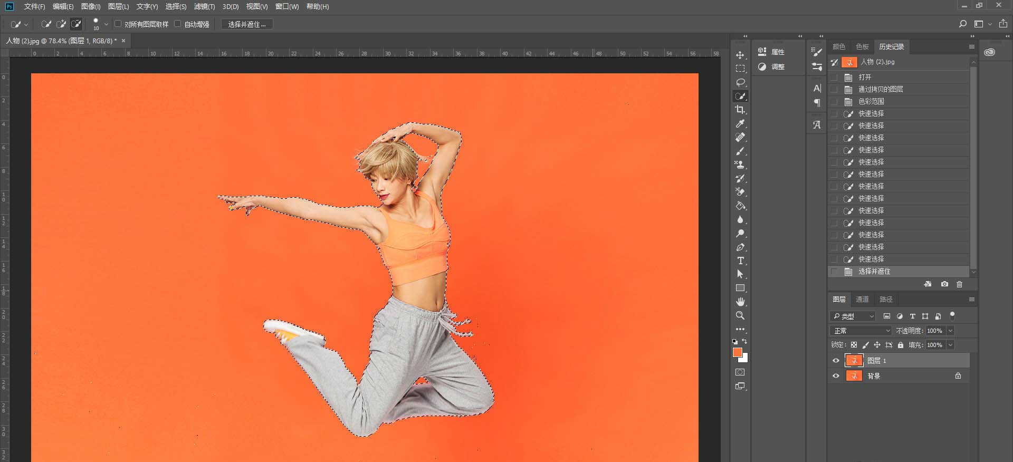Viewport: 1013px width, 462px height.
Task: Select the Lasso tool
Action: click(740, 82)
